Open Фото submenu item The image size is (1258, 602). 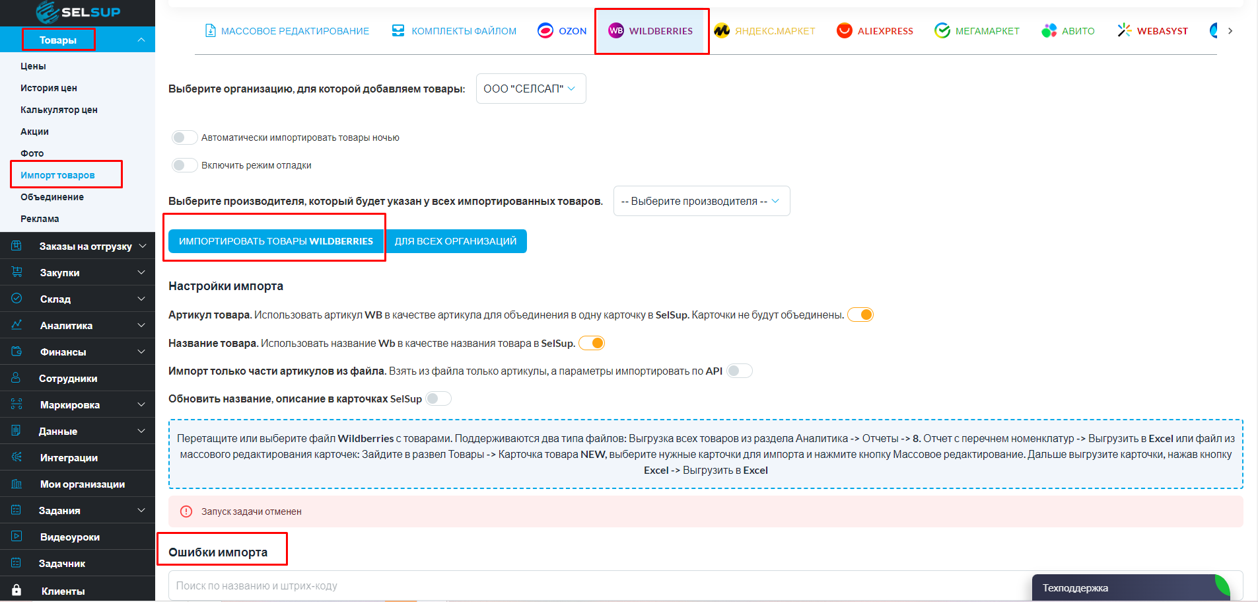[32, 153]
